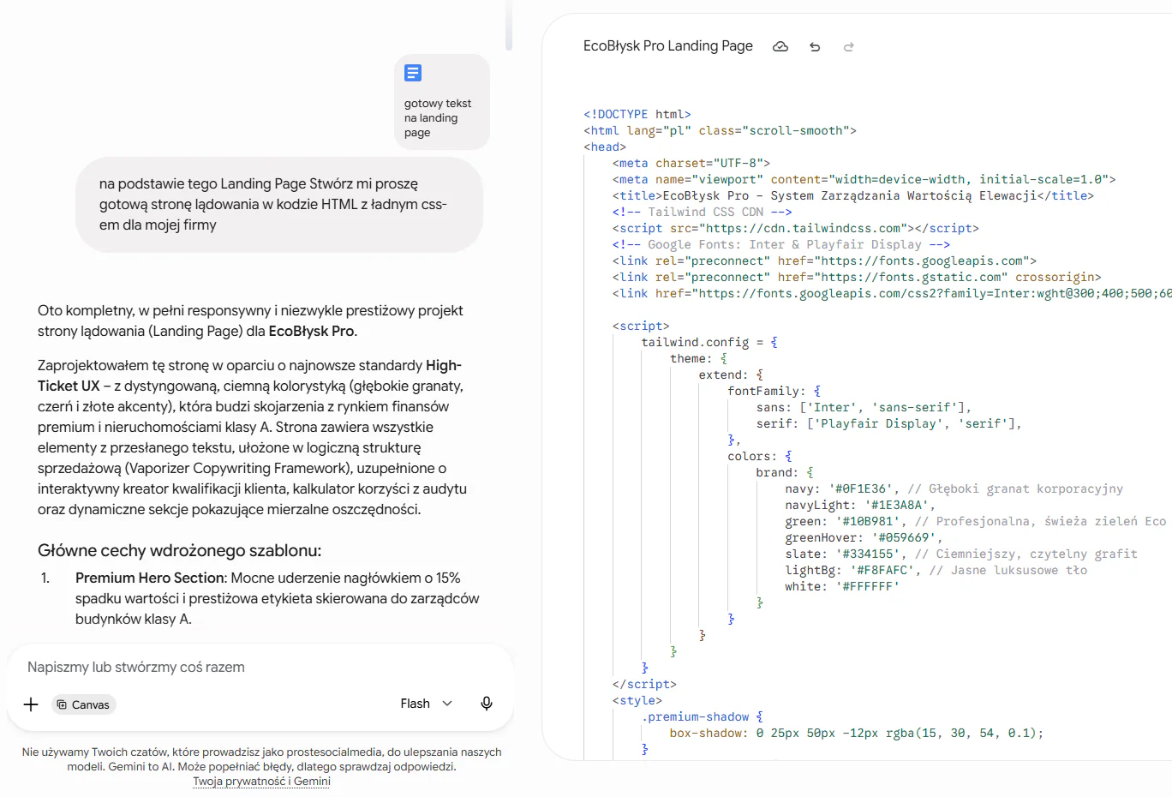Screen dimensions: 1172x797
Task: Click the "greenHover: '#059669'" line
Action: (864, 537)
